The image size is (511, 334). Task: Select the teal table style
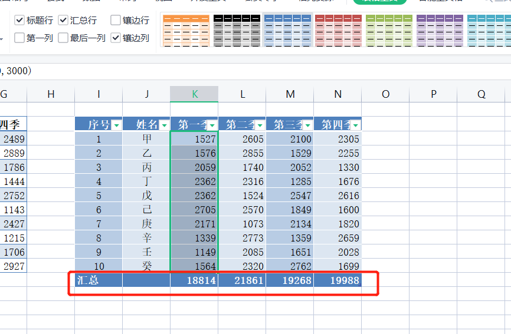(489, 30)
